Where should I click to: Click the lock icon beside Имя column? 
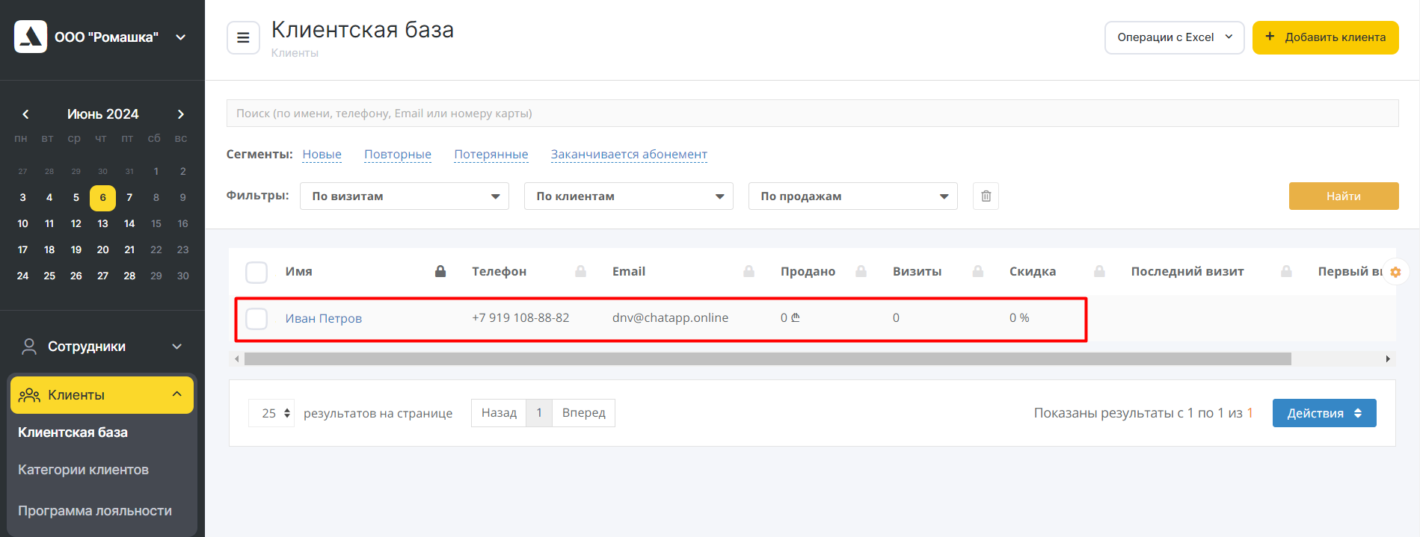pos(440,272)
